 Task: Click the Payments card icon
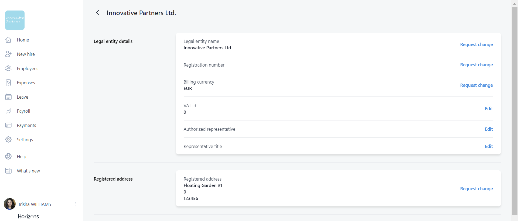[x=8, y=125]
